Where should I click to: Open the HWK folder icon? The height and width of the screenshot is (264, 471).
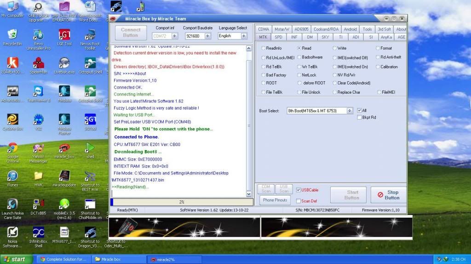coord(38,179)
